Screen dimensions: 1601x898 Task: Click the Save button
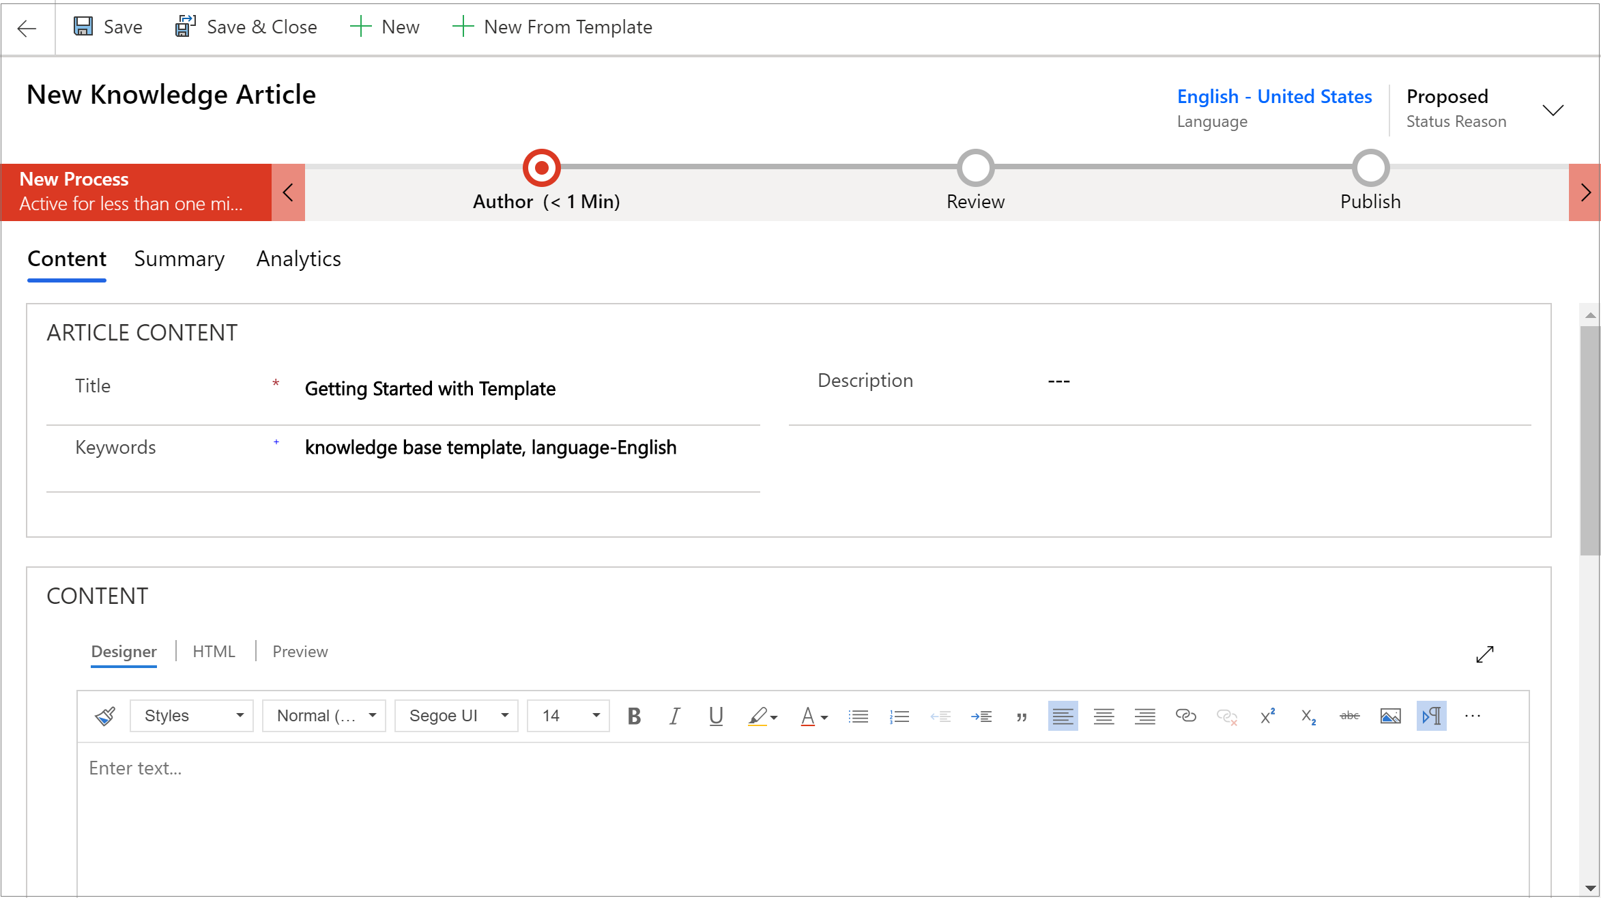pos(108,27)
